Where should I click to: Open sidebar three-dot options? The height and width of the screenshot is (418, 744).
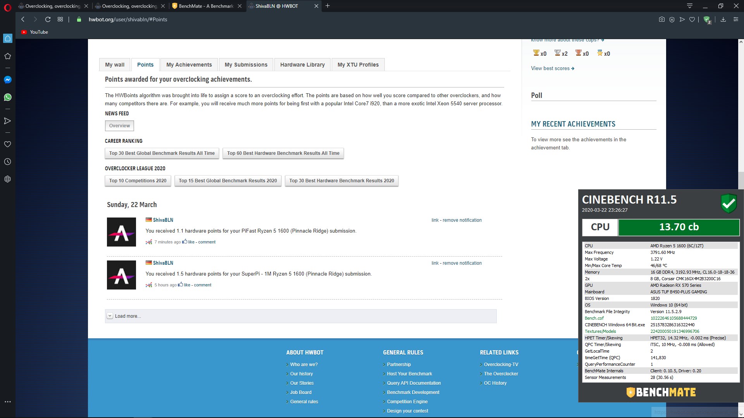click(x=7, y=402)
